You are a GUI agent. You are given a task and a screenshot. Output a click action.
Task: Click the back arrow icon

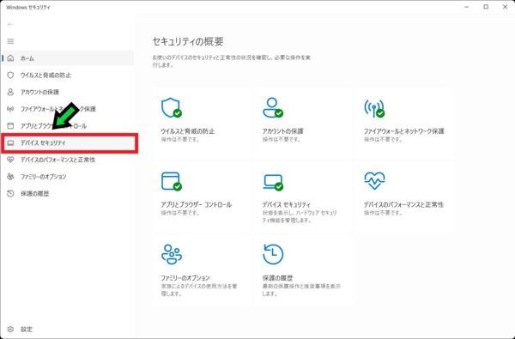point(10,24)
